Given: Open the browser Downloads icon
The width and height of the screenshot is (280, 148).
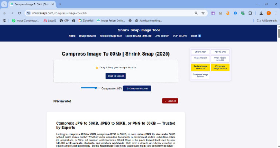Looking at the screenshot, I should click(x=261, y=13).
